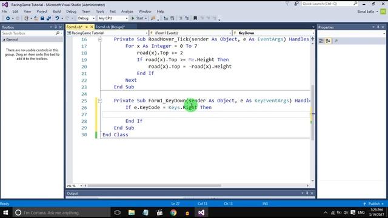Open the File menu

click(4, 12)
